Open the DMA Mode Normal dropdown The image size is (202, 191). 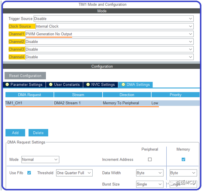(x=40, y=160)
